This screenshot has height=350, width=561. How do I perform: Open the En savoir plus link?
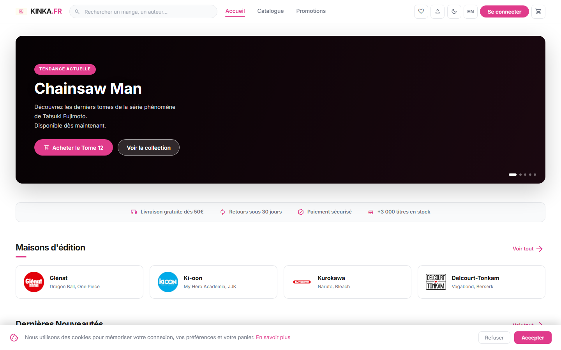click(273, 338)
